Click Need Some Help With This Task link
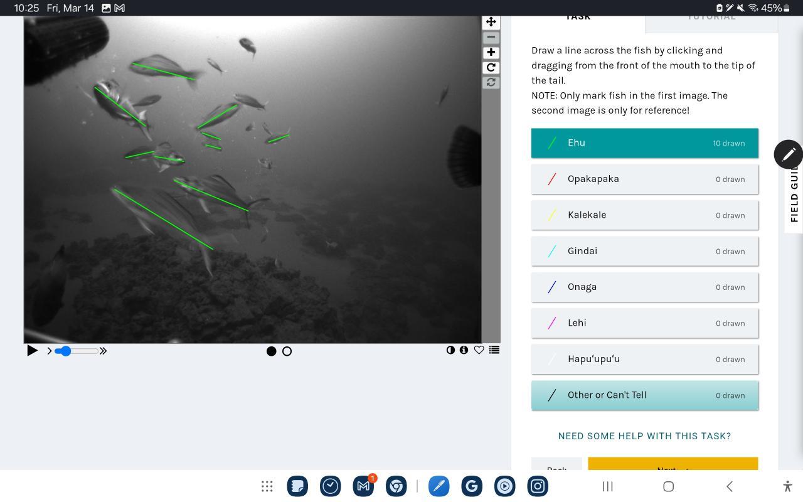 click(x=644, y=435)
